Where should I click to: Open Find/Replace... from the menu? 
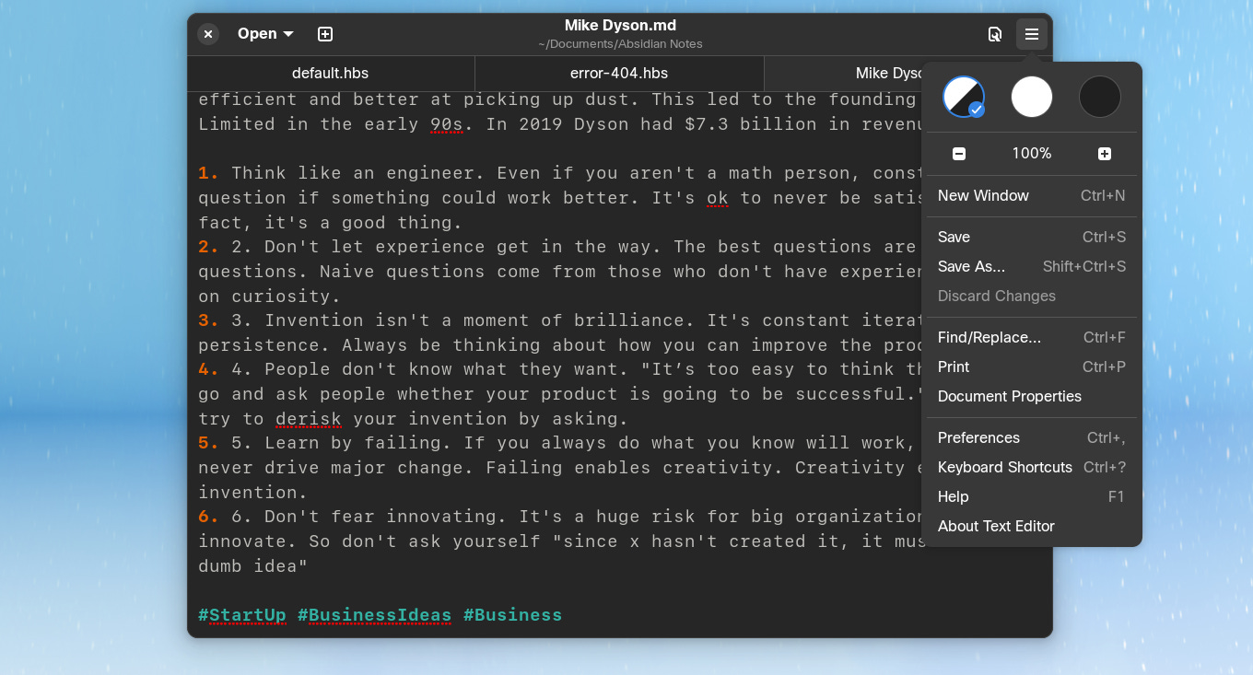(x=1032, y=337)
